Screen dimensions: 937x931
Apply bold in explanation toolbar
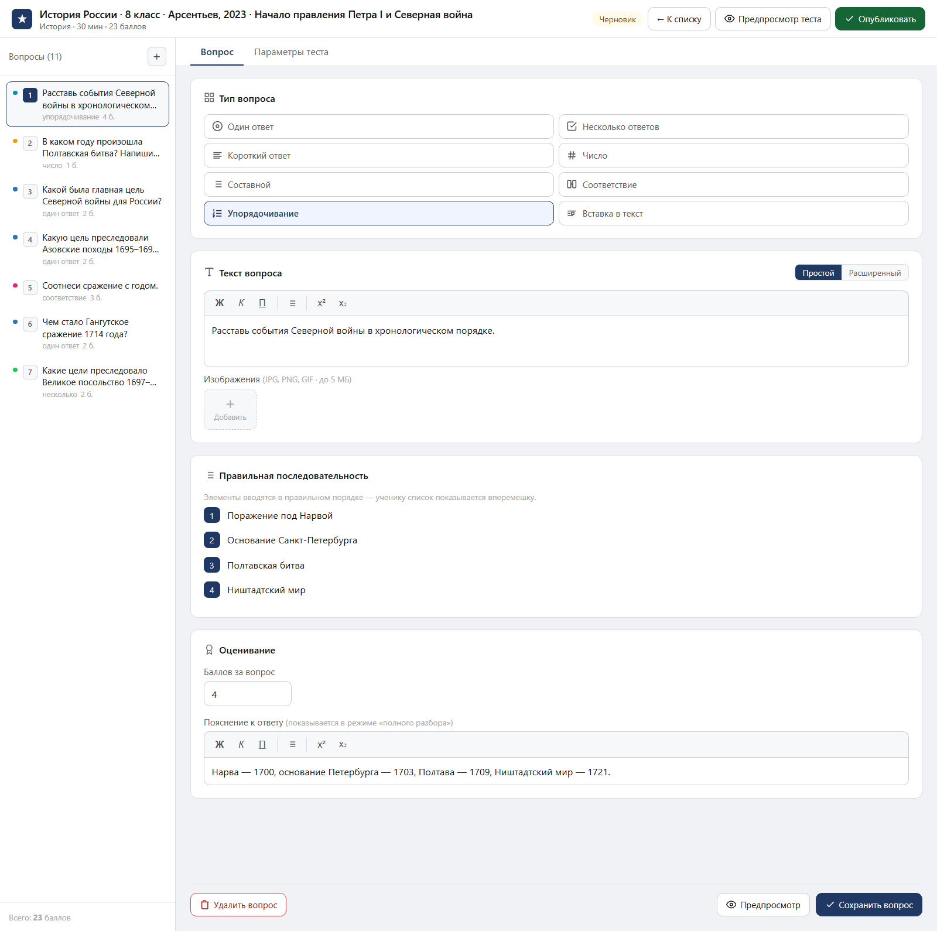[x=220, y=744]
